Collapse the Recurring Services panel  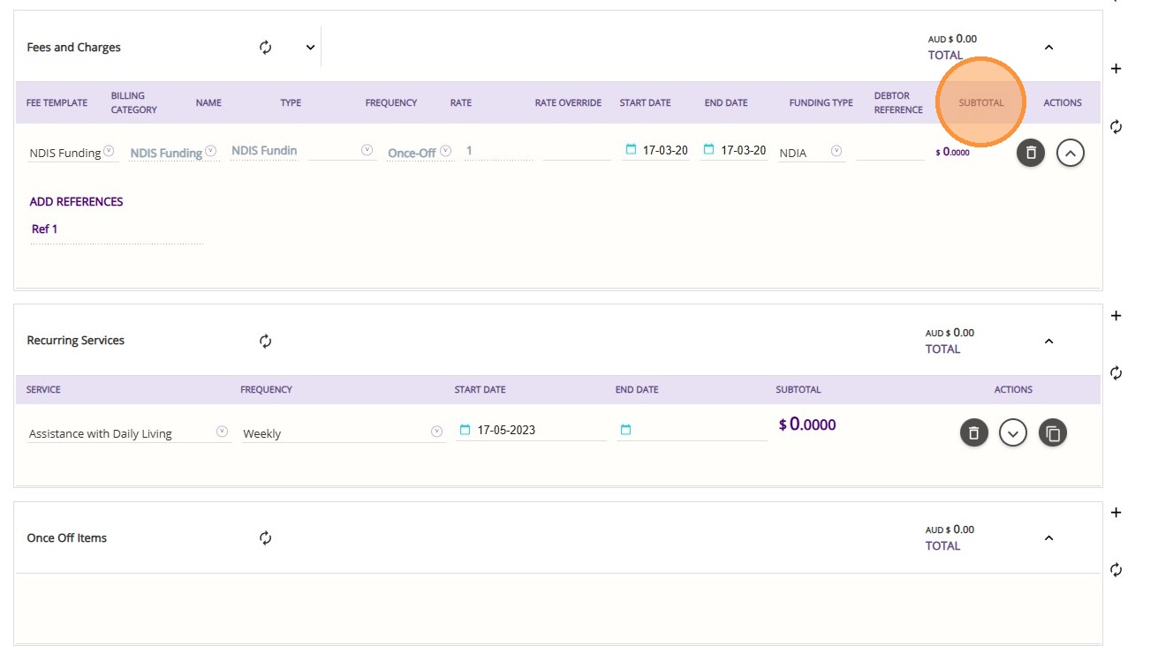[1048, 342]
